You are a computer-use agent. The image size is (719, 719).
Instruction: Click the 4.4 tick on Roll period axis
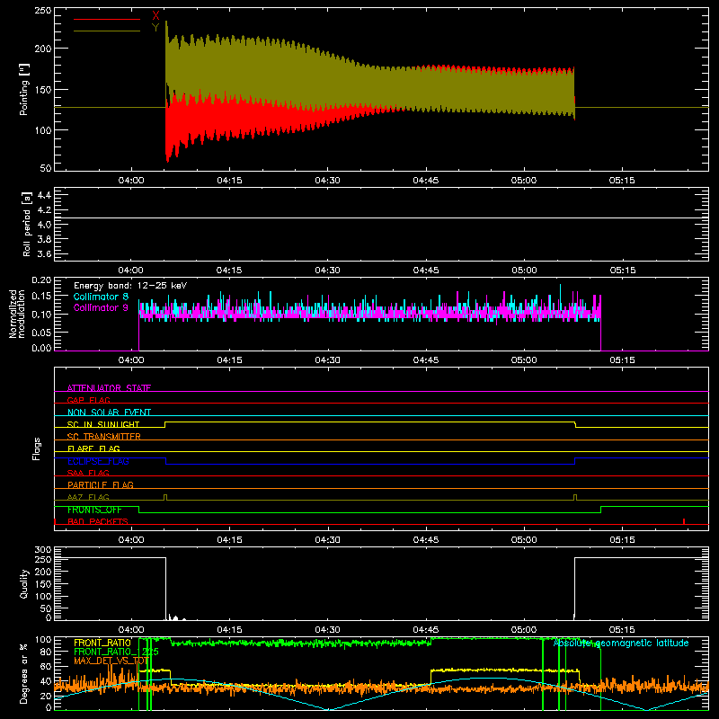44,195
